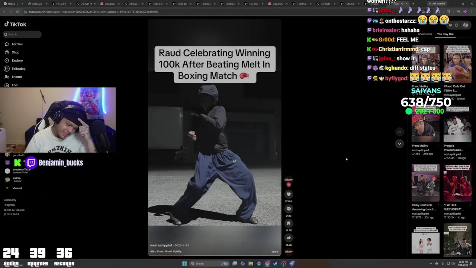The width and height of the screenshot is (476, 268).
Task: Open comments via speech bubble icon
Action: [x=289, y=208]
